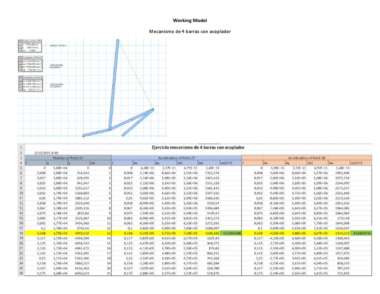This screenshot has height=294, width=380.
Task: Select the blue 'Acceleration of Point 27' header
Action: (x=176, y=157)
